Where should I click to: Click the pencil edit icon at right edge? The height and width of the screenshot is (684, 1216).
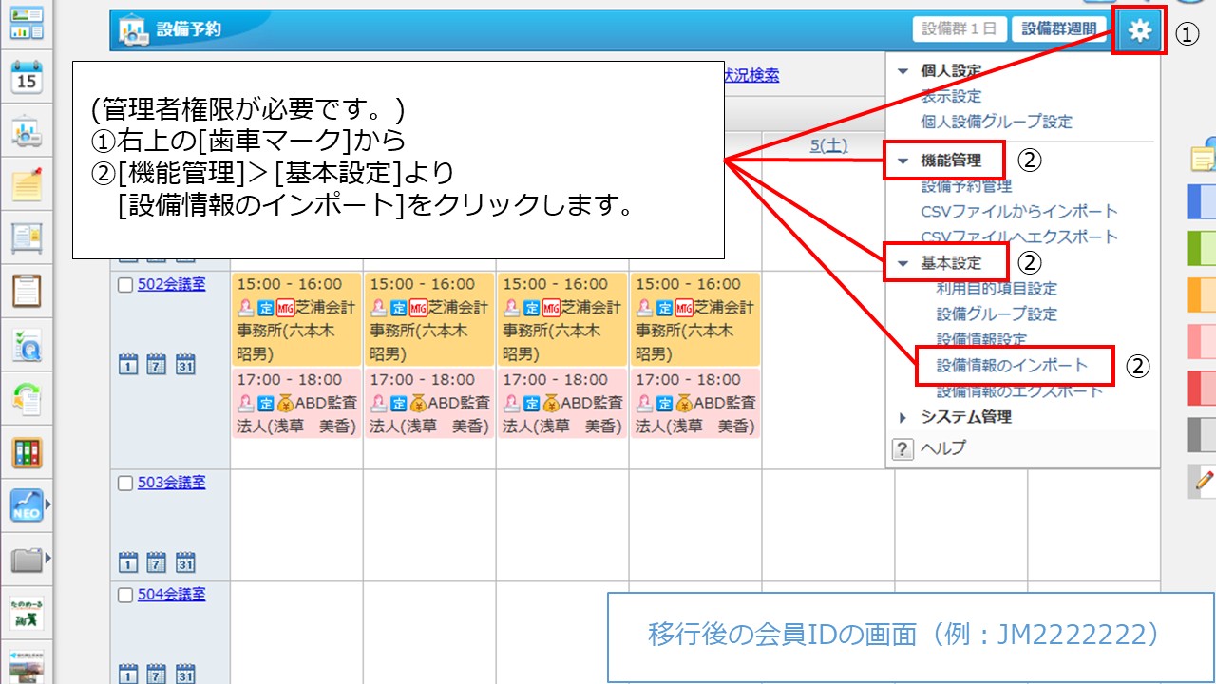coord(1205,482)
